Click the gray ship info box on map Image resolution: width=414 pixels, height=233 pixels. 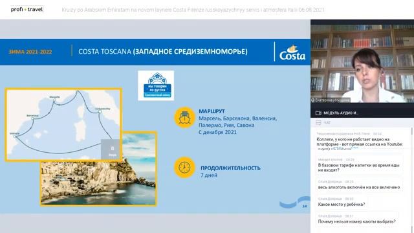(x=111, y=150)
